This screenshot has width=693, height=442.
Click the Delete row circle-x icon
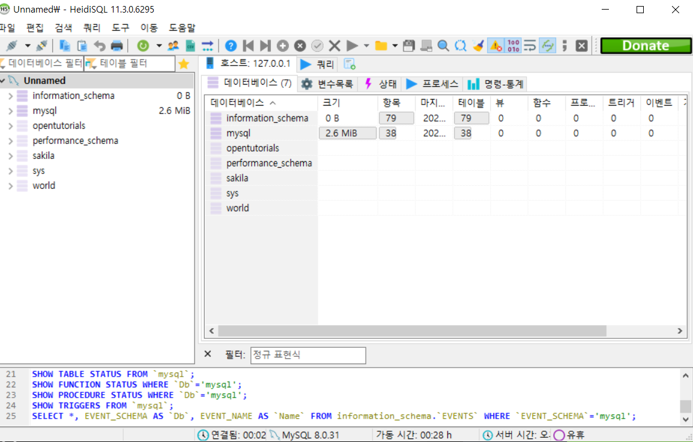point(300,46)
